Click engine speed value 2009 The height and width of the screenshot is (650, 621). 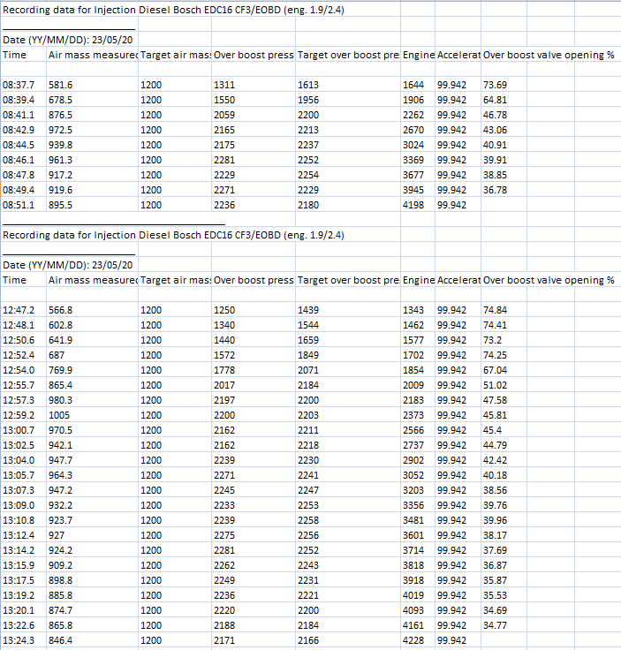click(413, 385)
